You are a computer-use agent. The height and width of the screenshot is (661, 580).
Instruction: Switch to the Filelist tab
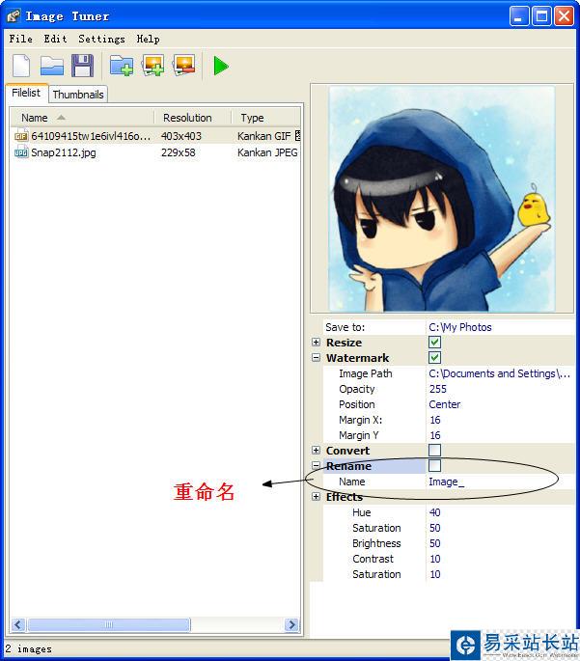26,93
